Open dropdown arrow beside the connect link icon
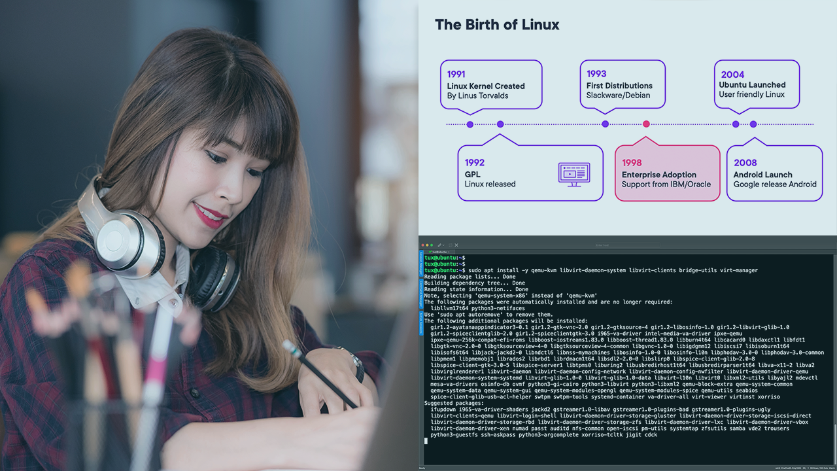The height and width of the screenshot is (471, 837). coord(445,245)
